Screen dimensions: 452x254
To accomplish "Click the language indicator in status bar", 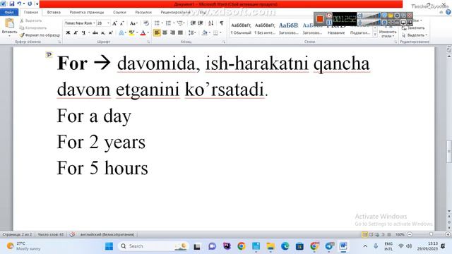I will (107, 234).
